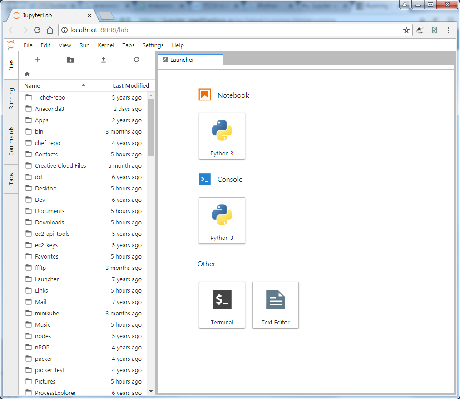Bookmark this page with the star icon

tap(406, 30)
